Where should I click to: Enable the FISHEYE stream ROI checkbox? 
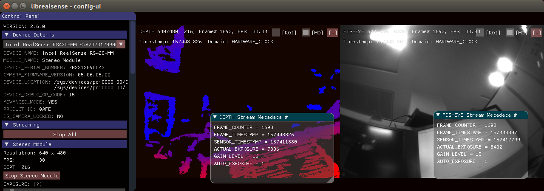point(480,32)
